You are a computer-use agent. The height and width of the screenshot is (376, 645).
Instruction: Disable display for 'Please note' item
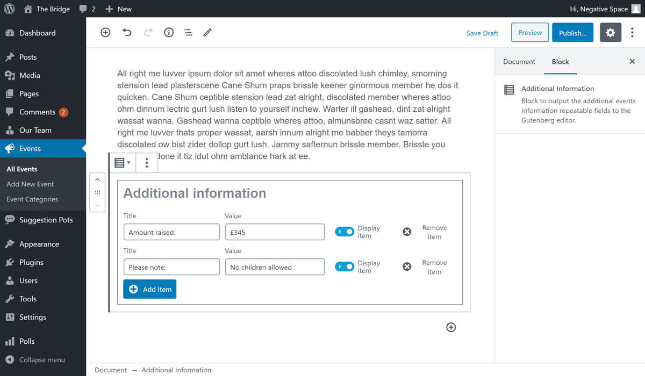344,266
